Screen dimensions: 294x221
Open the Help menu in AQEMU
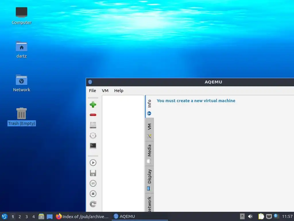pyautogui.click(x=119, y=91)
